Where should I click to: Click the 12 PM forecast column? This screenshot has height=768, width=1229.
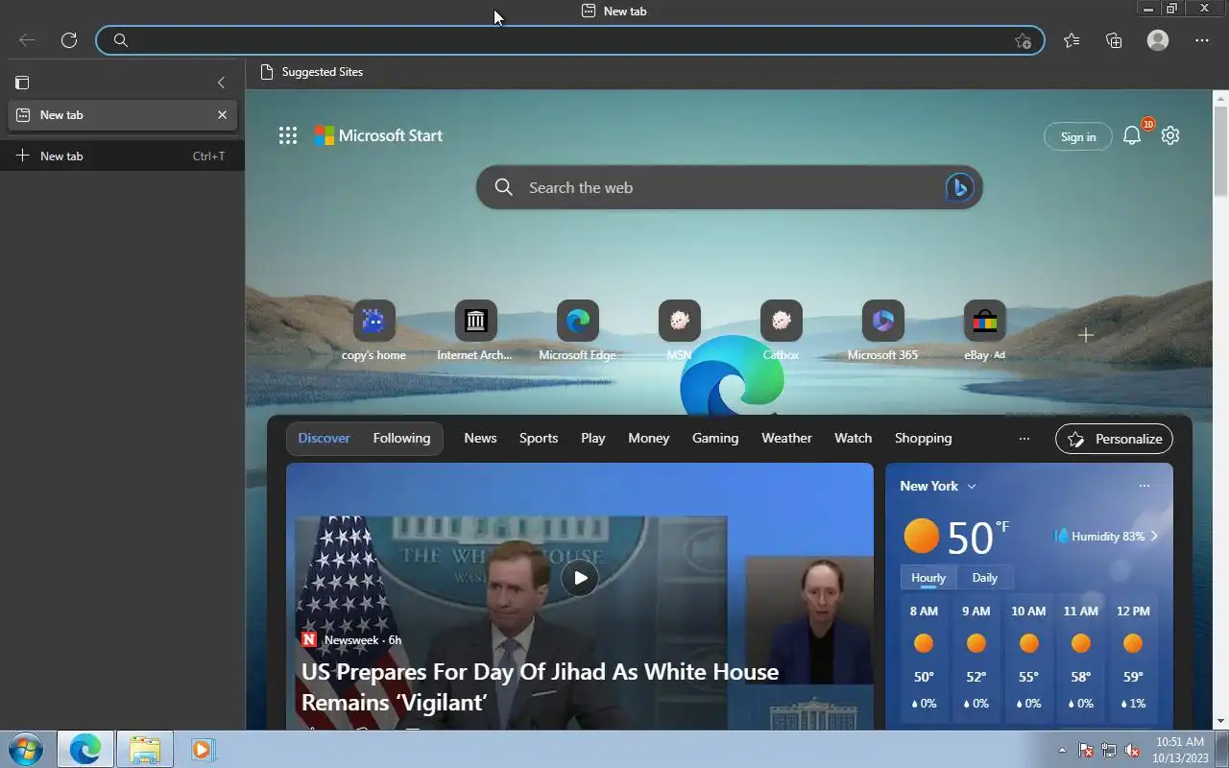click(1133, 659)
